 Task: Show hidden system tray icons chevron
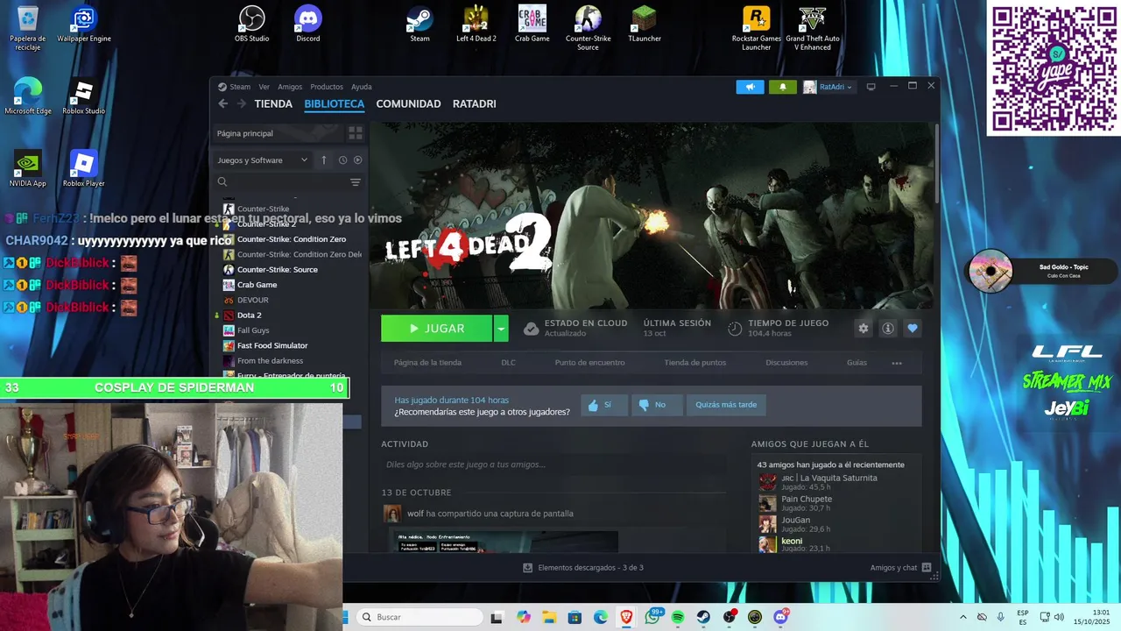[x=963, y=617]
